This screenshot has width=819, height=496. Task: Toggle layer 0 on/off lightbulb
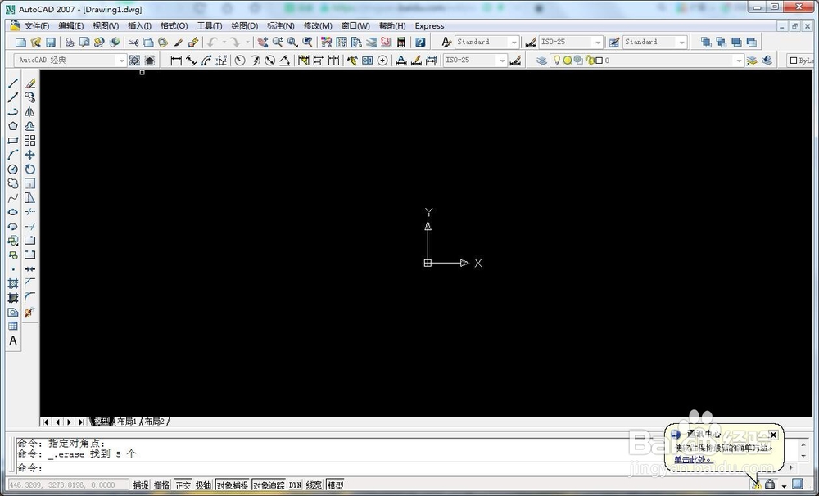[557, 61]
